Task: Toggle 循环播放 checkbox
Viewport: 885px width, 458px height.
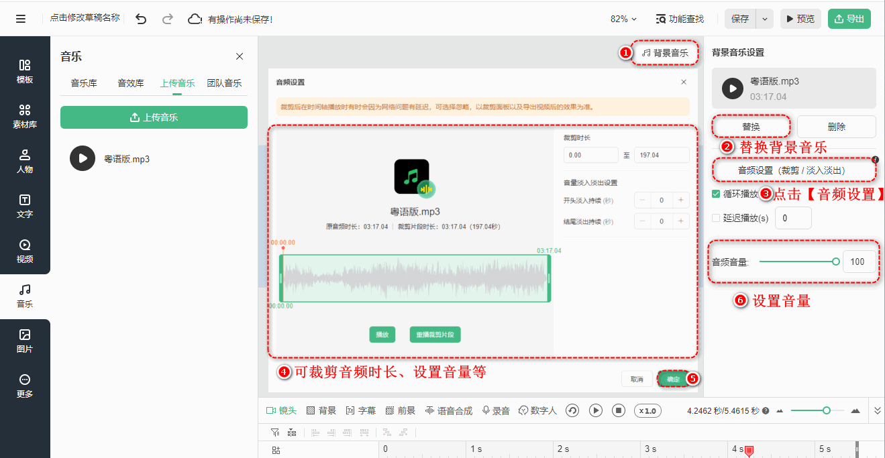Action: click(x=716, y=194)
